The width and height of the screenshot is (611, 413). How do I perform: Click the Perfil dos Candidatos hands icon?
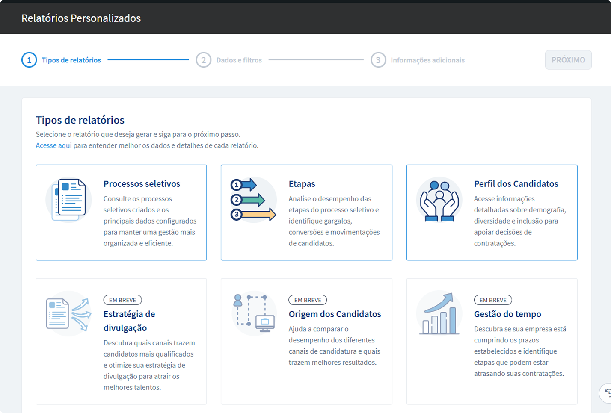pos(439,200)
